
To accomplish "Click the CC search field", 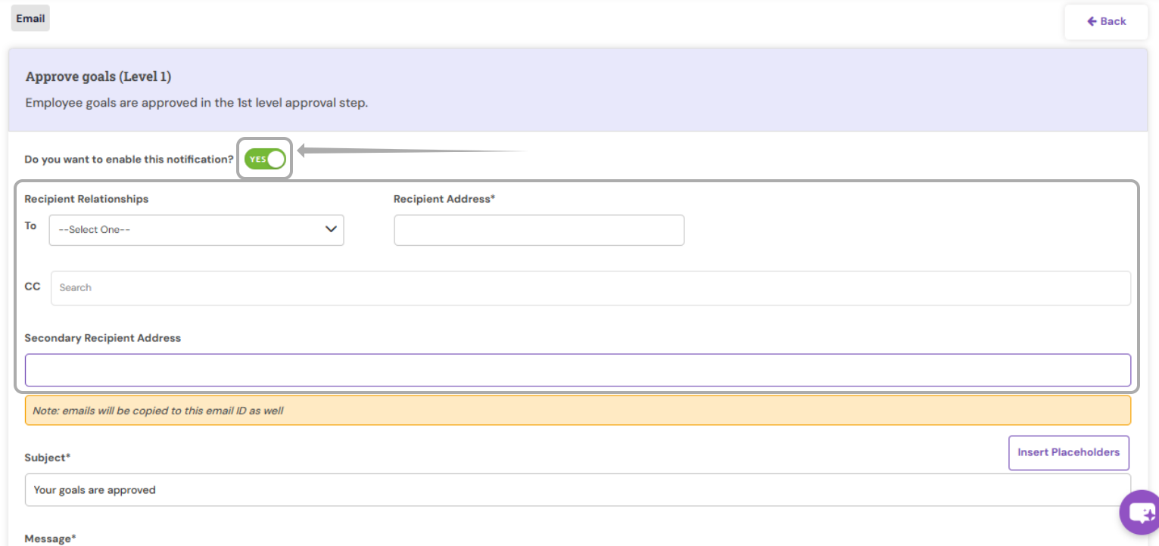I will click(x=590, y=288).
